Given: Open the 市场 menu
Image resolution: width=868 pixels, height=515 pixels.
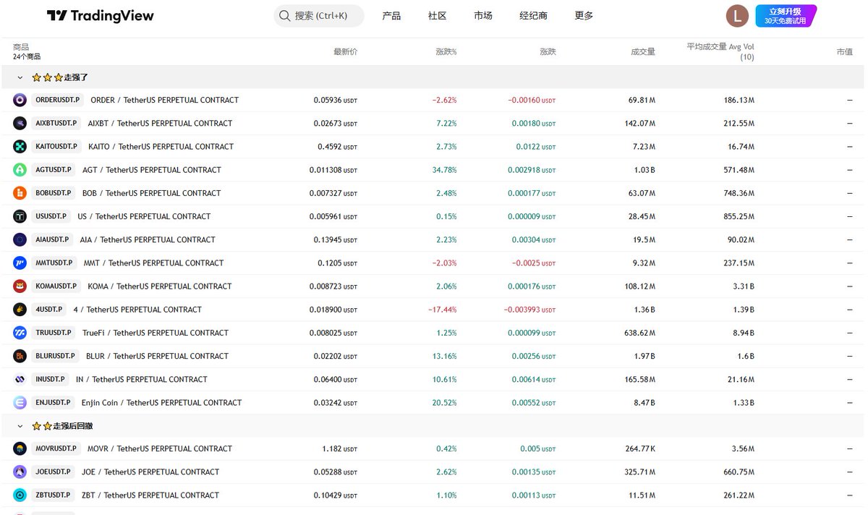Looking at the screenshot, I should [483, 16].
